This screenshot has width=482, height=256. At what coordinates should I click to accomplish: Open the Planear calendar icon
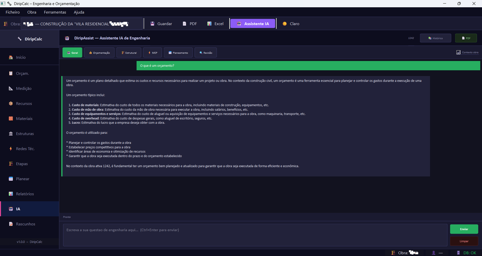11,179
